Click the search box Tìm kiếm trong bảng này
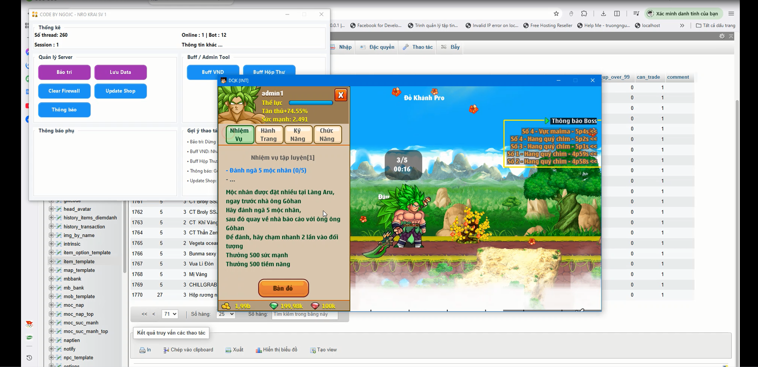Screen dimensions: 758x367 pyautogui.click(x=305, y=314)
